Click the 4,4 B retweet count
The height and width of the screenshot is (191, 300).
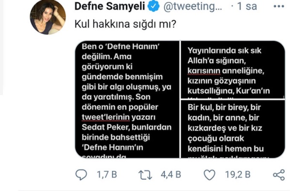click(x=171, y=175)
